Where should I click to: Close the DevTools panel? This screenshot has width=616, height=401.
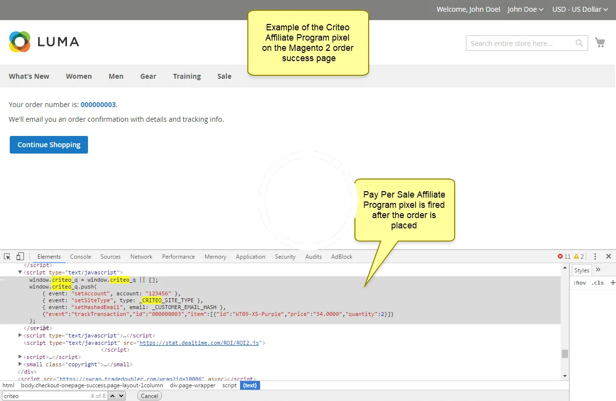pos(609,256)
